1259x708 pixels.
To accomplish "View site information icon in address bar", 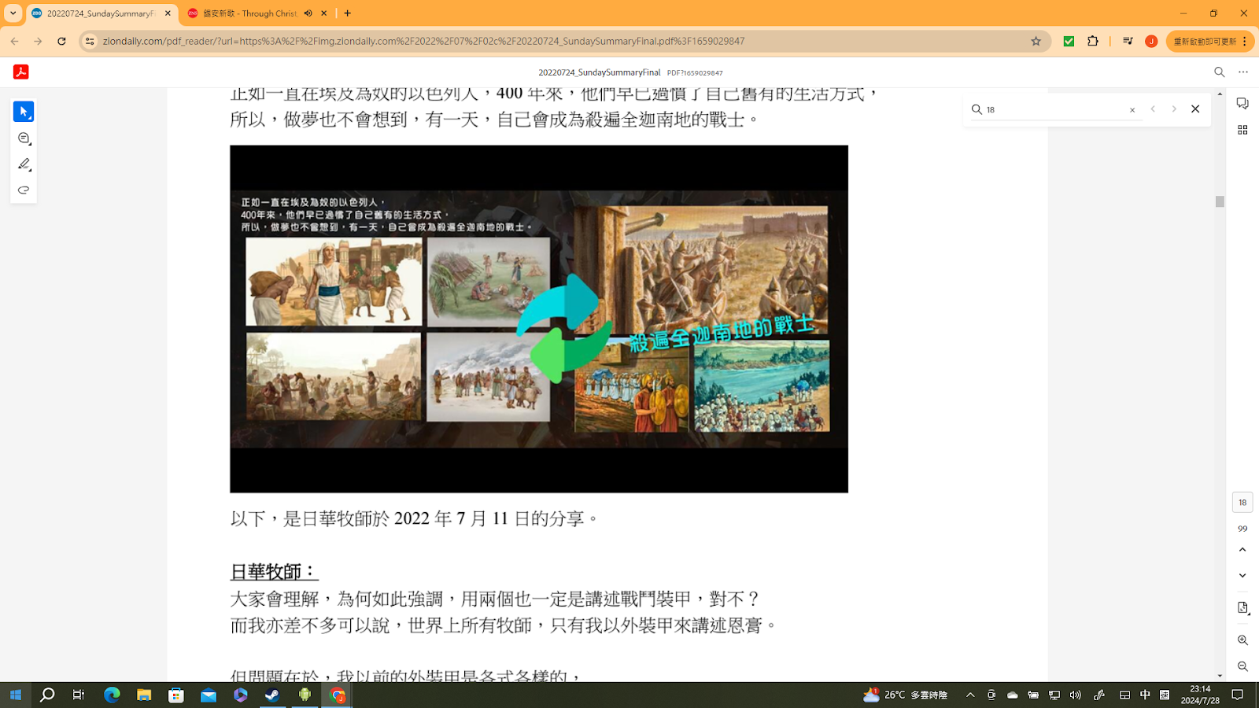I will 90,41.
